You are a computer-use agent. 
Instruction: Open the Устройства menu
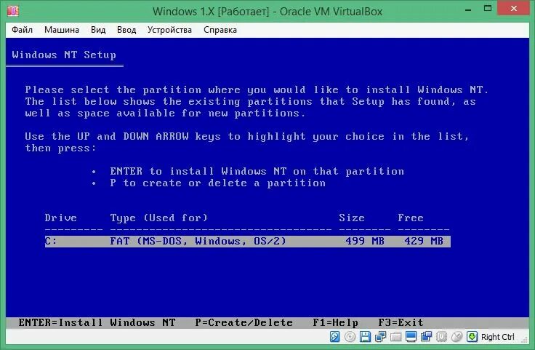tap(169, 30)
